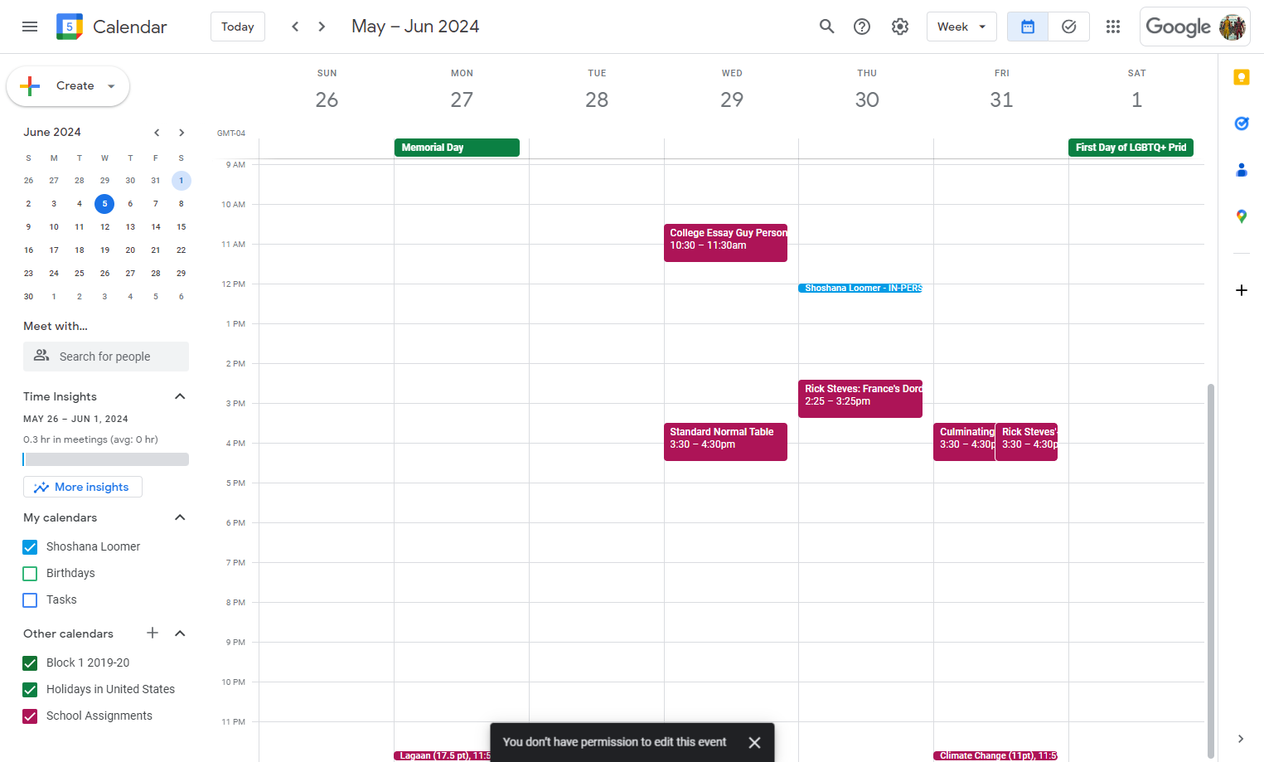Collapse the My calendars section

[180, 517]
